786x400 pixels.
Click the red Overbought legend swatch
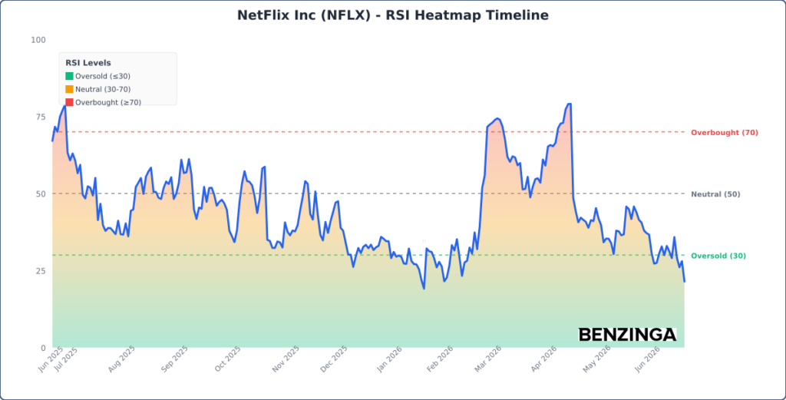click(69, 102)
